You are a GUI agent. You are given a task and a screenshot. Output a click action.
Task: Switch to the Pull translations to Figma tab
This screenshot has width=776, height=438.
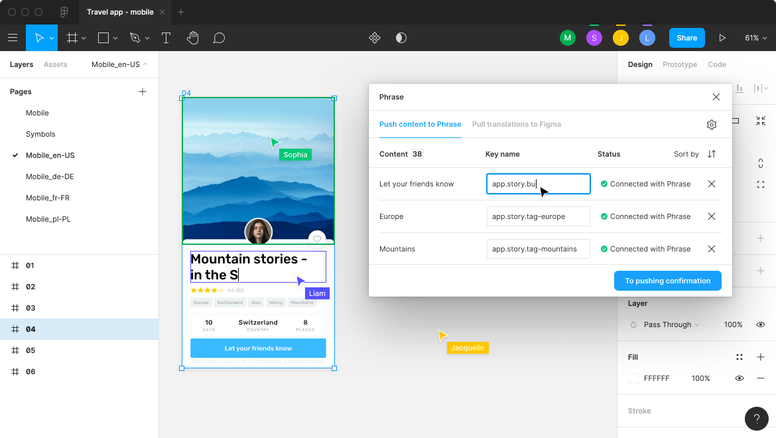pos(516,124)
